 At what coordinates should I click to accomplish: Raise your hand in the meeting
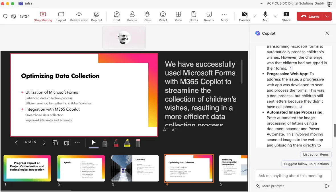[x=147, y=16]
